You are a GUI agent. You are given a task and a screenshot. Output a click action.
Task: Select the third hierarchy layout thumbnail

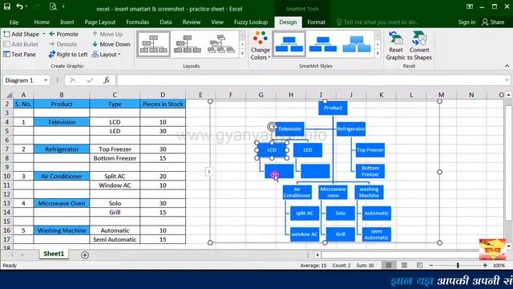(x=221, y=44)
